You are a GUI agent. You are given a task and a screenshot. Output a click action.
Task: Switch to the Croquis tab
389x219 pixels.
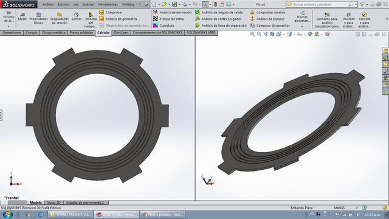pos(32,33)
